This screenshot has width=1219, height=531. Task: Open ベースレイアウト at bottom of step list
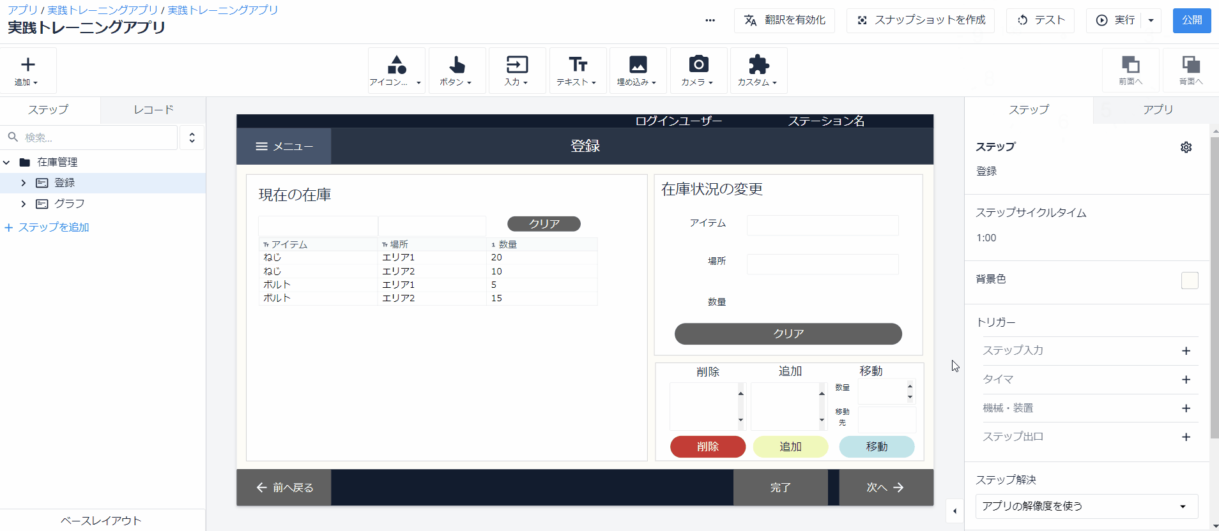101,520
